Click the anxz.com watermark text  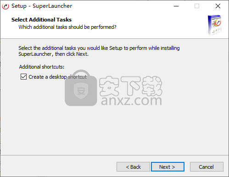click(x=131, y=101)
